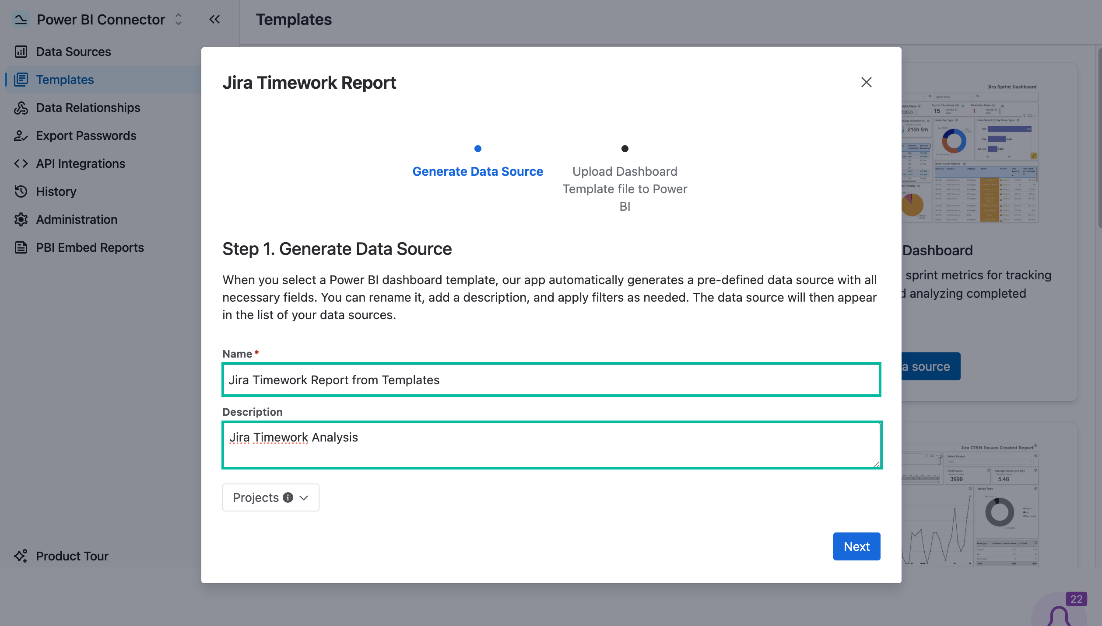Click the Upload Dashboard Template step dot
The height and width of the screenshot is (626, 1102).
(625, 149)
